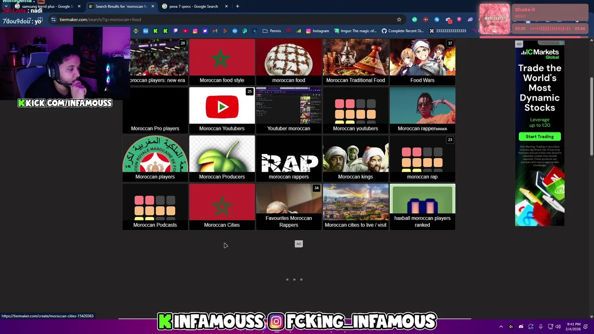Open the moroccan food bread tier list
This screenshot has width=594, height=334.
(289, 62)
